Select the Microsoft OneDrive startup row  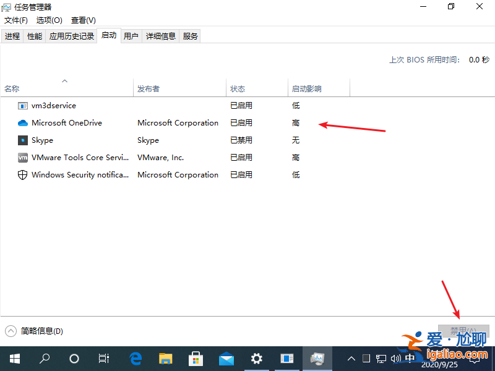point(68,123)
